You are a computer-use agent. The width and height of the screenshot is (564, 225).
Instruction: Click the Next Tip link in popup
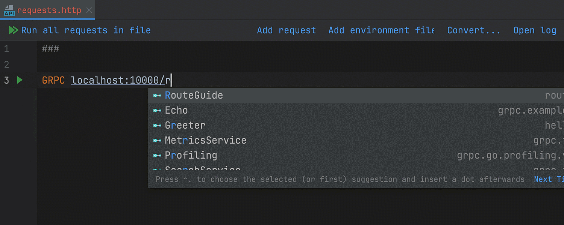click(x=548, y=179)
